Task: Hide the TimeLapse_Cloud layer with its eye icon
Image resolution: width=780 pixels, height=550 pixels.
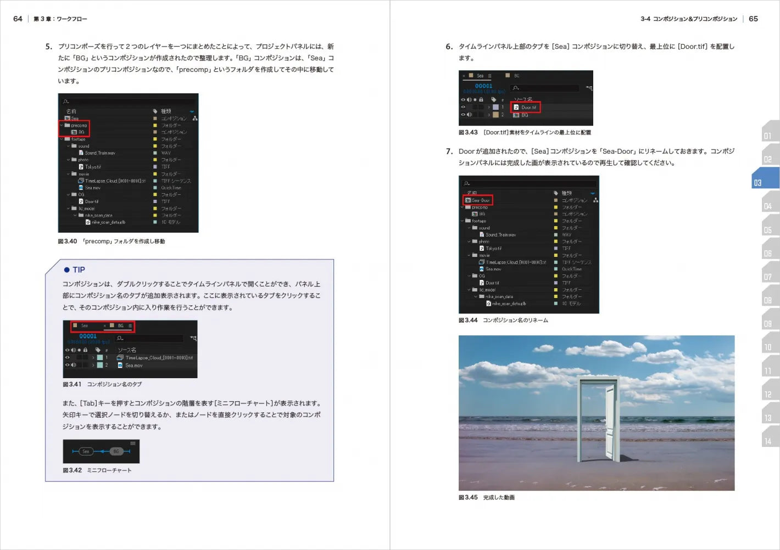Action: [x=68, y=357]
